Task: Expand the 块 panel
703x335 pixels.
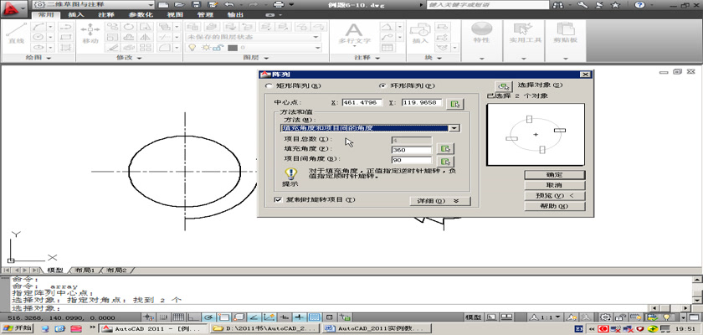Action: pos(433,58)
